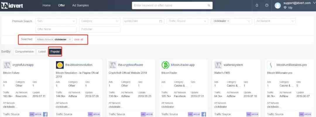Sort by Popular
The height and width of the screenshot is (117, 316).
55,52
